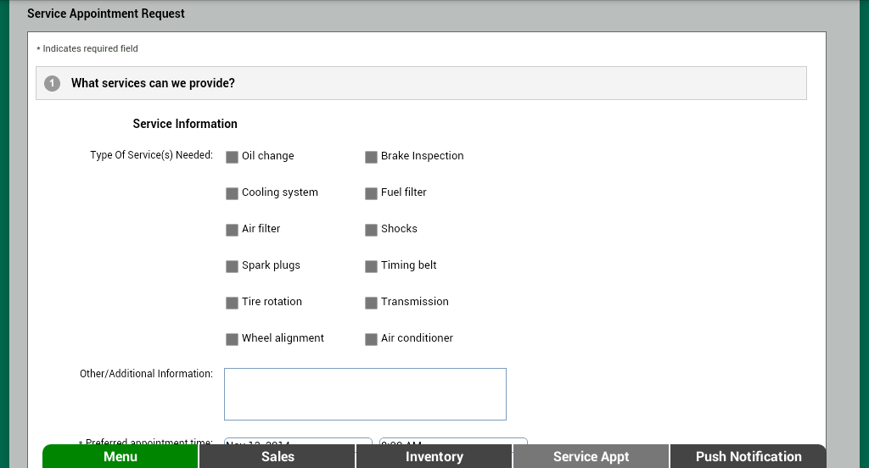Open the Push Notification tab
Screen dimensions: 869x468
[x=748, y=456]
